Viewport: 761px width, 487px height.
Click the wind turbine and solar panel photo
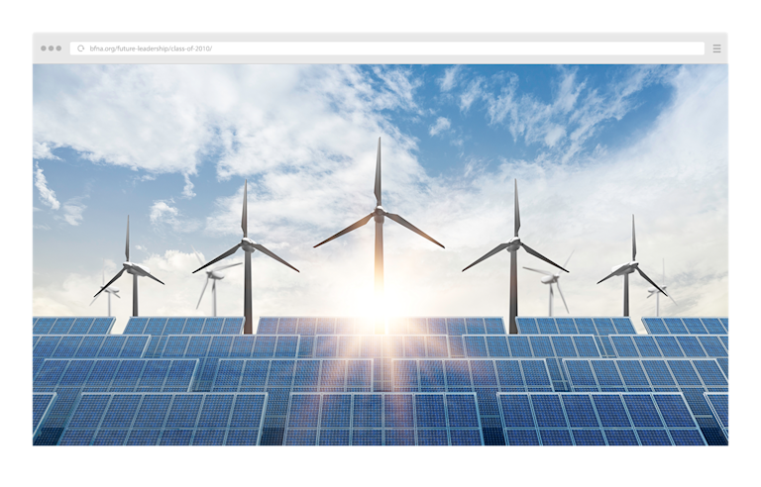(x=380, y=254)
